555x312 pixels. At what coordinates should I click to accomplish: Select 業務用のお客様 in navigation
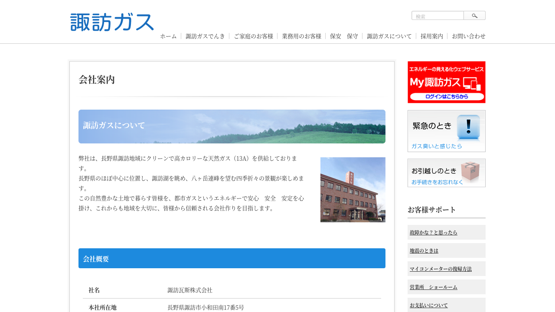click(301, 36)
